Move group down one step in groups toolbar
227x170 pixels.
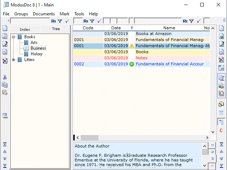(5, 159)
